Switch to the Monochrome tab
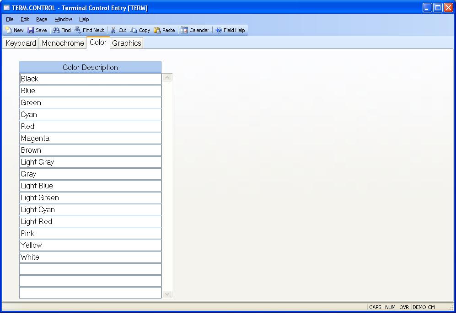Screen dimensions: 456x315 point(63,43)
